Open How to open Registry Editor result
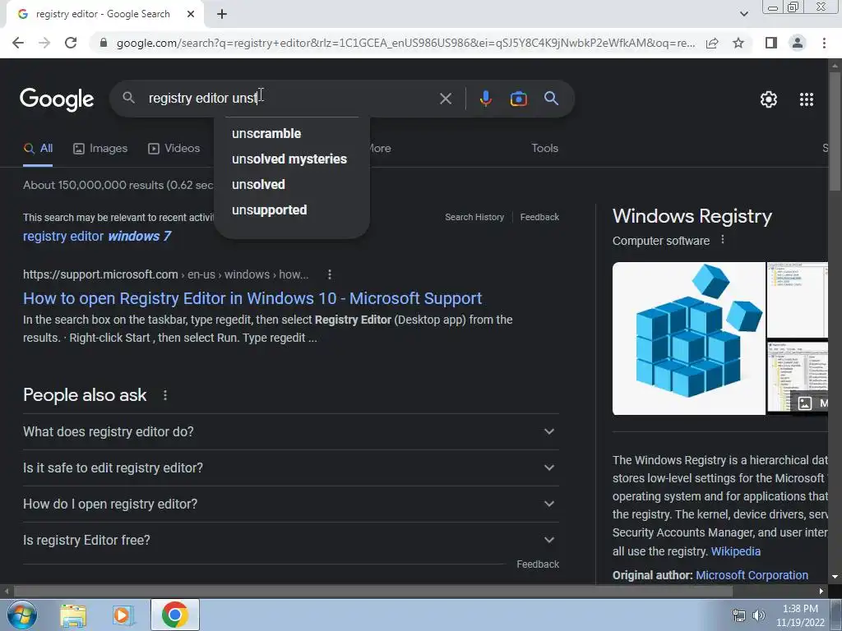The height and width of the screenshot is (631, 842). (x=252, y=298)
